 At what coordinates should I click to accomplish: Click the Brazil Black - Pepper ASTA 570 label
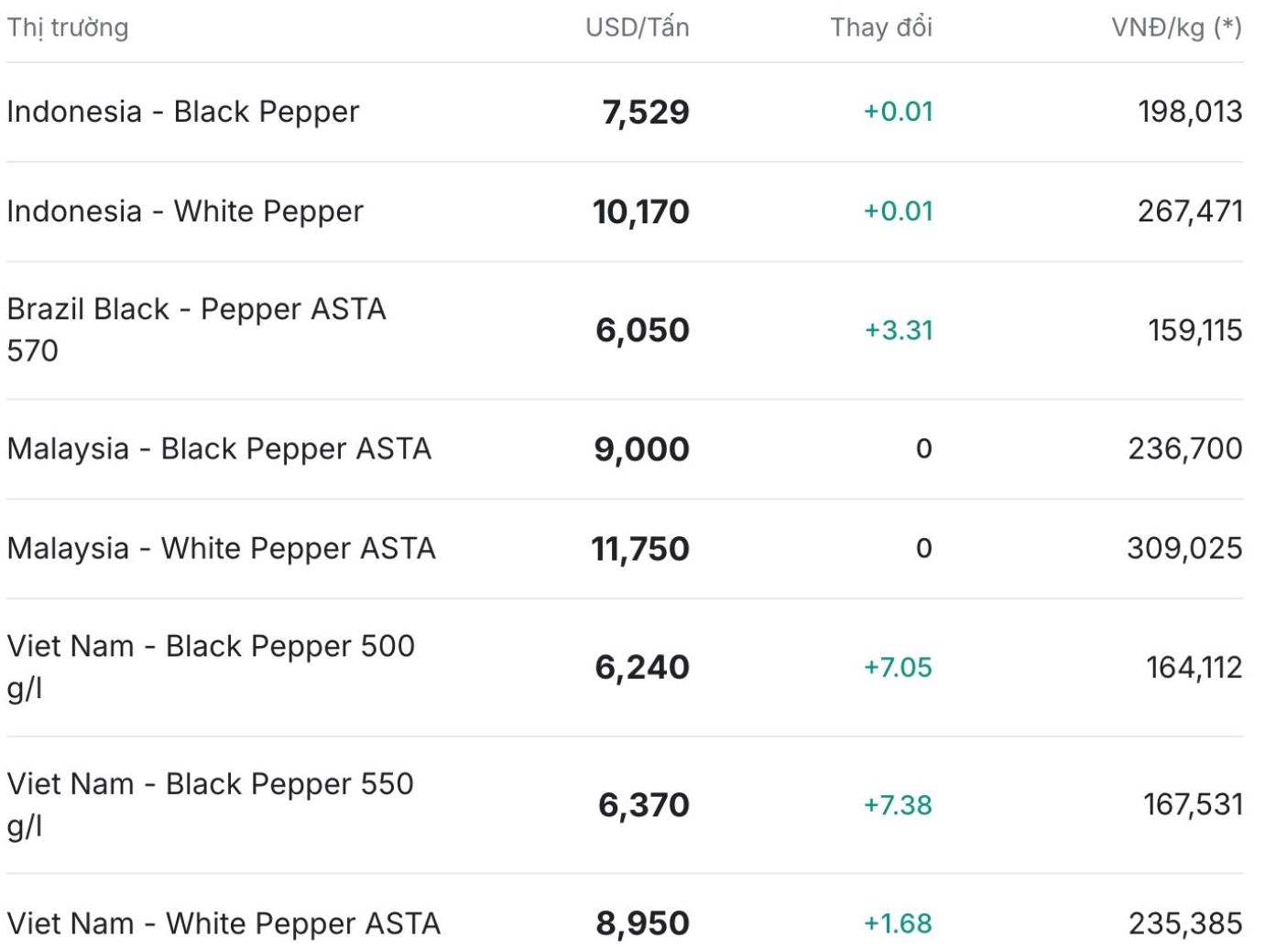(x=196, y=329)
